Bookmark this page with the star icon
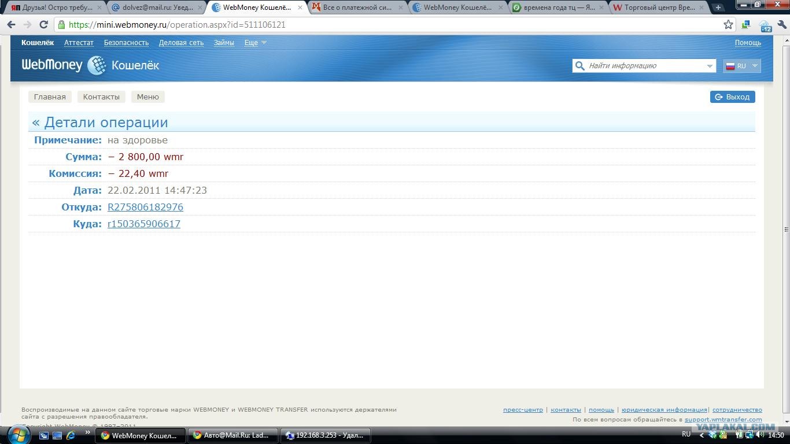The width and height of the screenshot is (790, 444). [728, 25]
